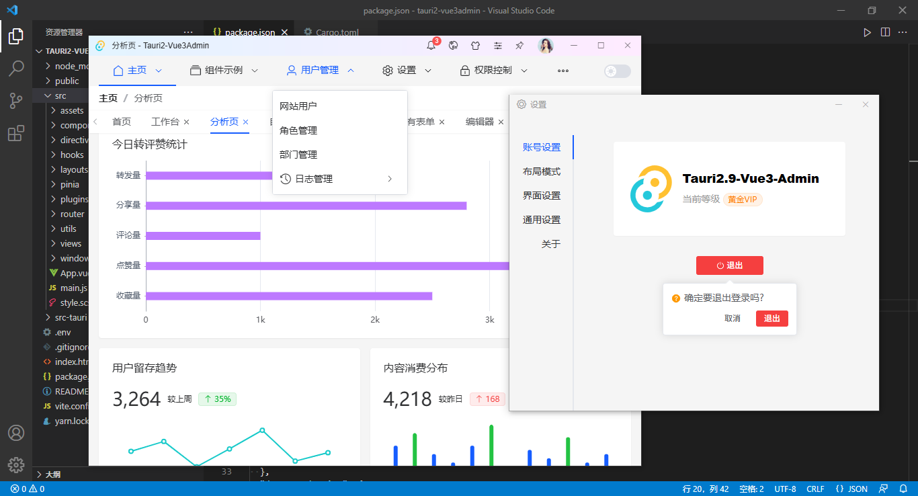Toggle the dark mode switch in the navbar

pyautogui.click(x=617, y=71)
